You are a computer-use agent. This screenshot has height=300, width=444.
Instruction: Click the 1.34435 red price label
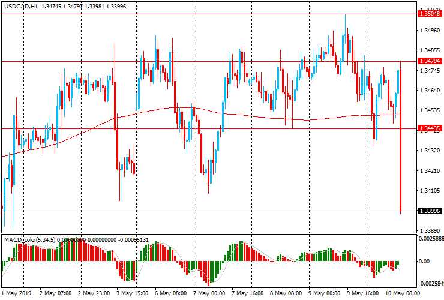[430, 128]
